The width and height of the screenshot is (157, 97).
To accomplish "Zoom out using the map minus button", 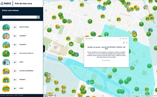I will (46, 6).
